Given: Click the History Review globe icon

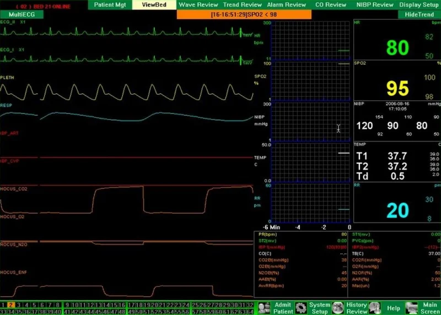Looking at the screenshot, I should [x=338, y=308].
